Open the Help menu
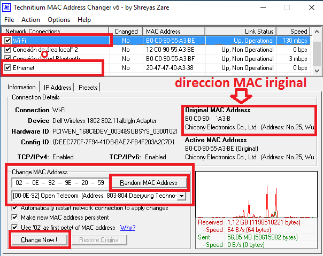Image resolution: width=323 pixels, height=256 pixels. [84, 20]
